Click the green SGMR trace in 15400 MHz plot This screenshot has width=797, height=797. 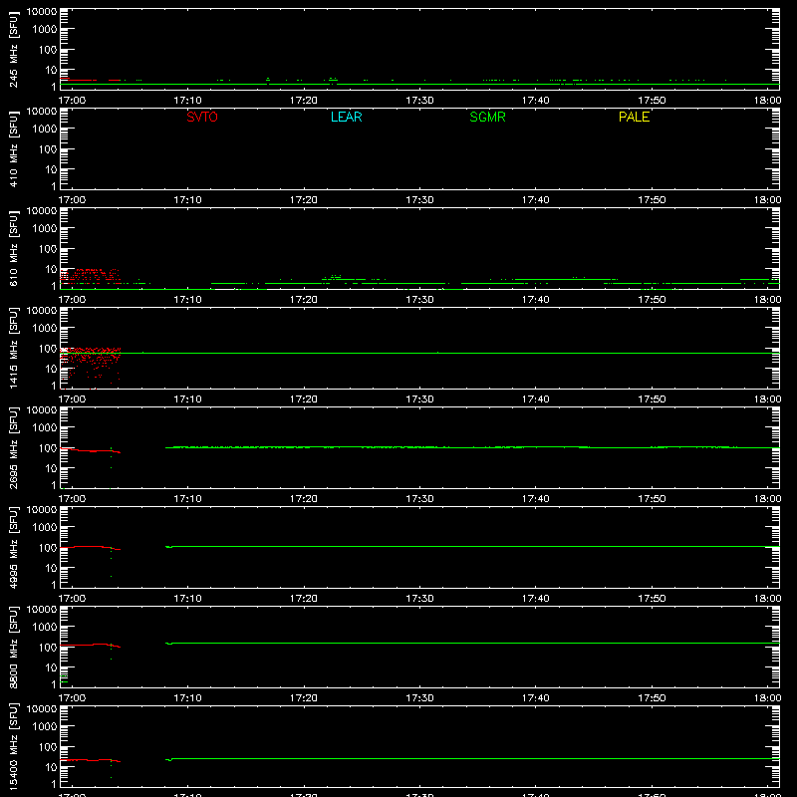pyautogui.click(x=472, y=758)
